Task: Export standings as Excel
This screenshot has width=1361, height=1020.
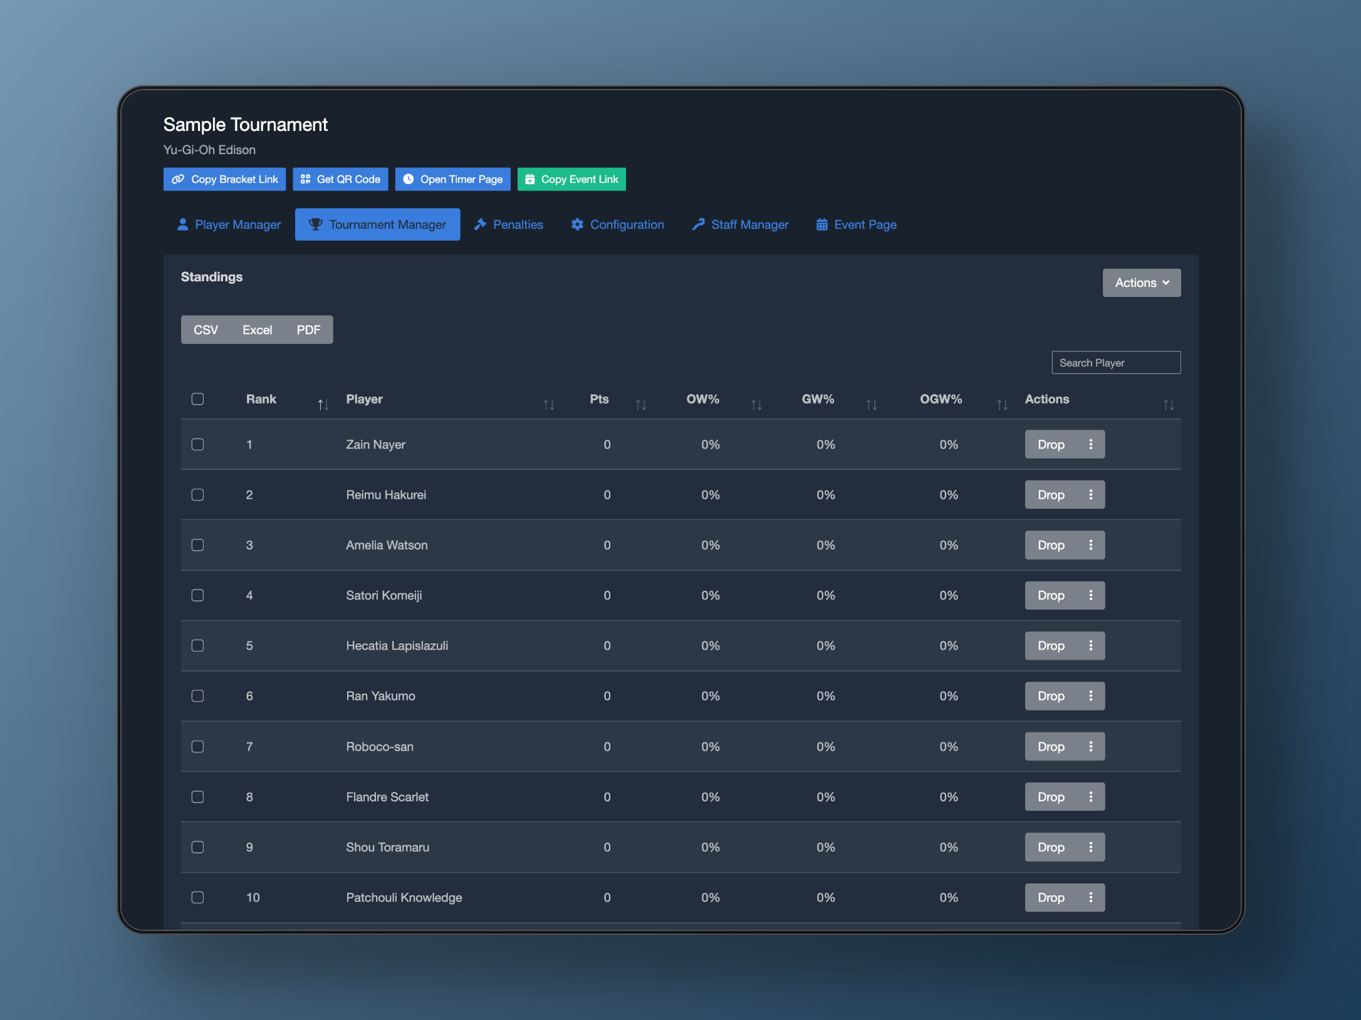Action: click(257, 330)
